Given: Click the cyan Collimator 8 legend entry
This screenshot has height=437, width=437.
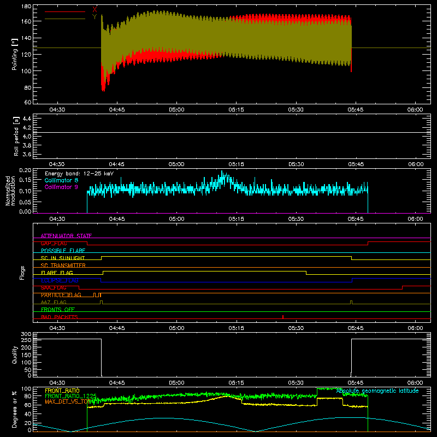Looking at the screenshot, I should (x=61, y=180).
